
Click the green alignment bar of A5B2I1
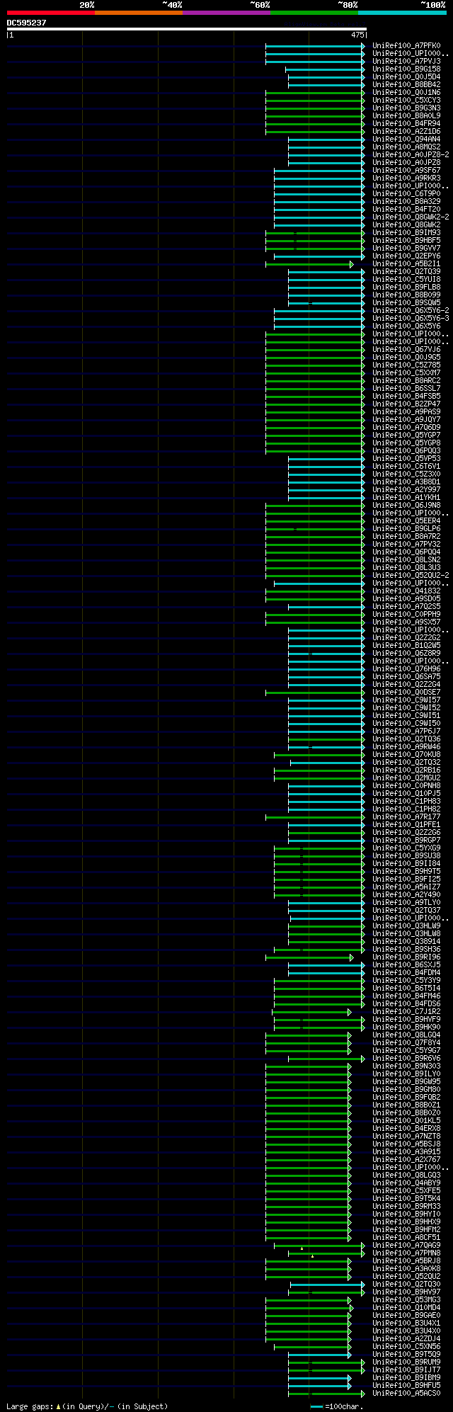[x=309, y=264]
